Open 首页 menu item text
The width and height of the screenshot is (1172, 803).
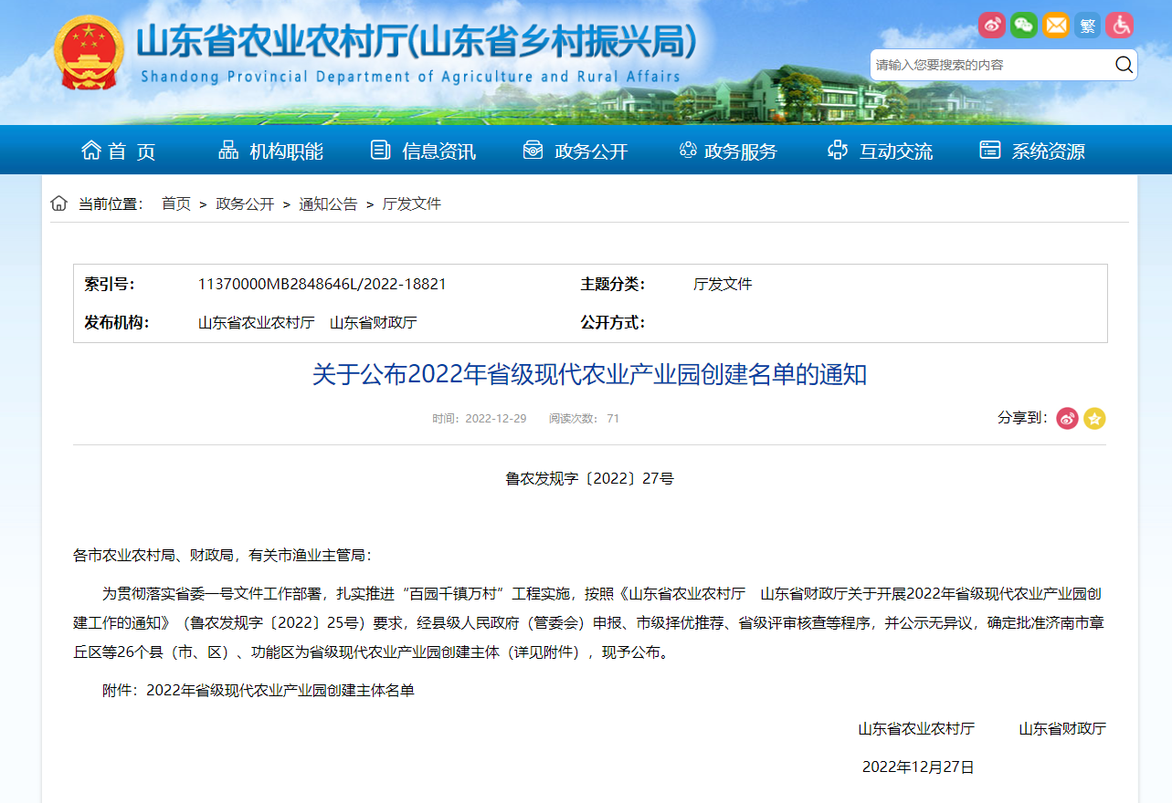click(132, 151)
